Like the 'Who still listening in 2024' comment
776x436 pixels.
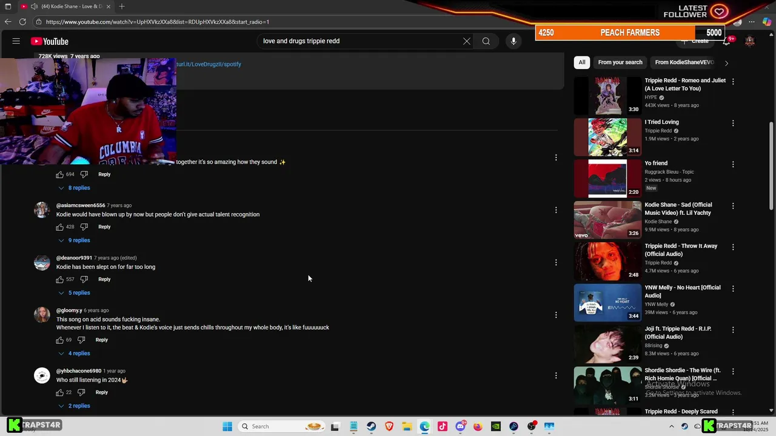point(59,392)
